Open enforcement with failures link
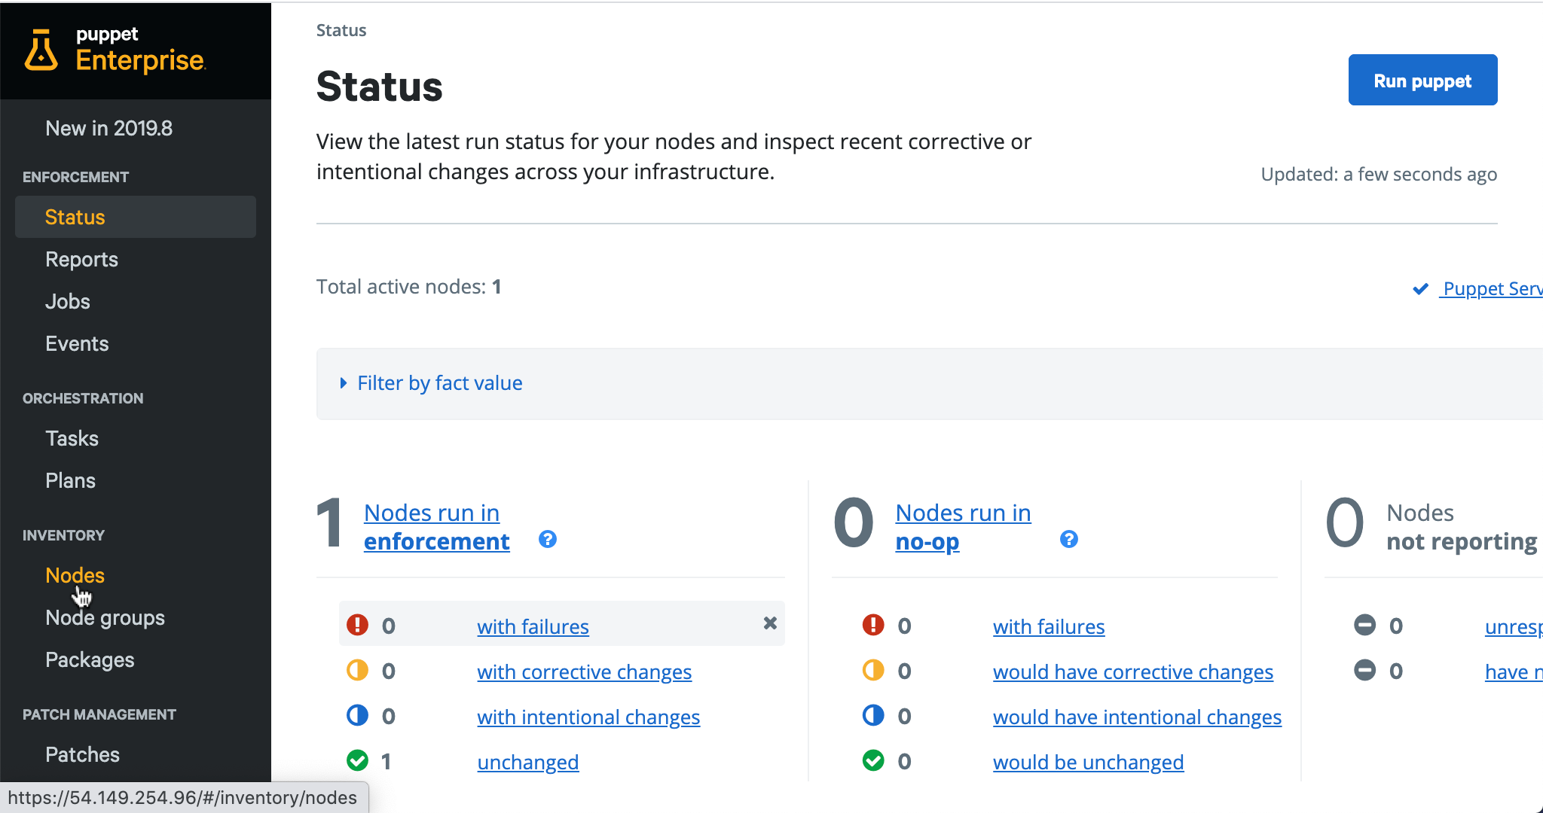Screen dimensions: 1543x813 click(533, 626)
